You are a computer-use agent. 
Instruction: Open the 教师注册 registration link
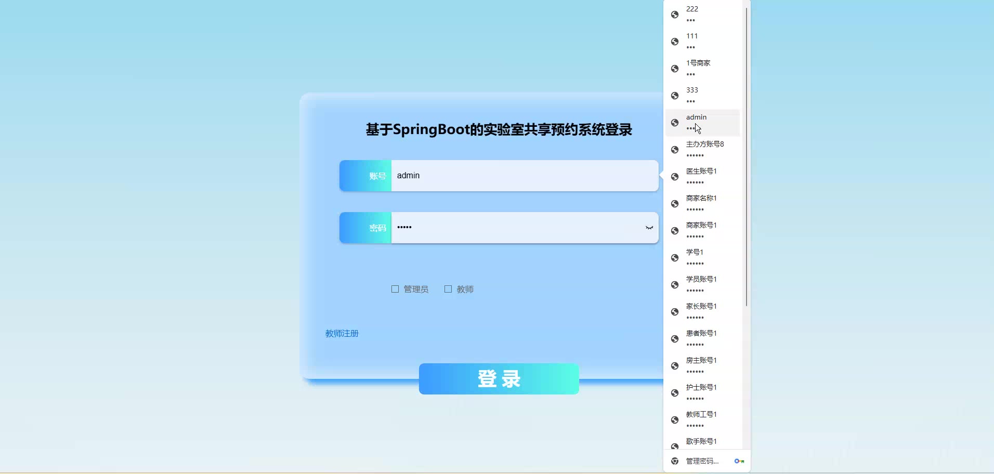click(x=342, y=334)
